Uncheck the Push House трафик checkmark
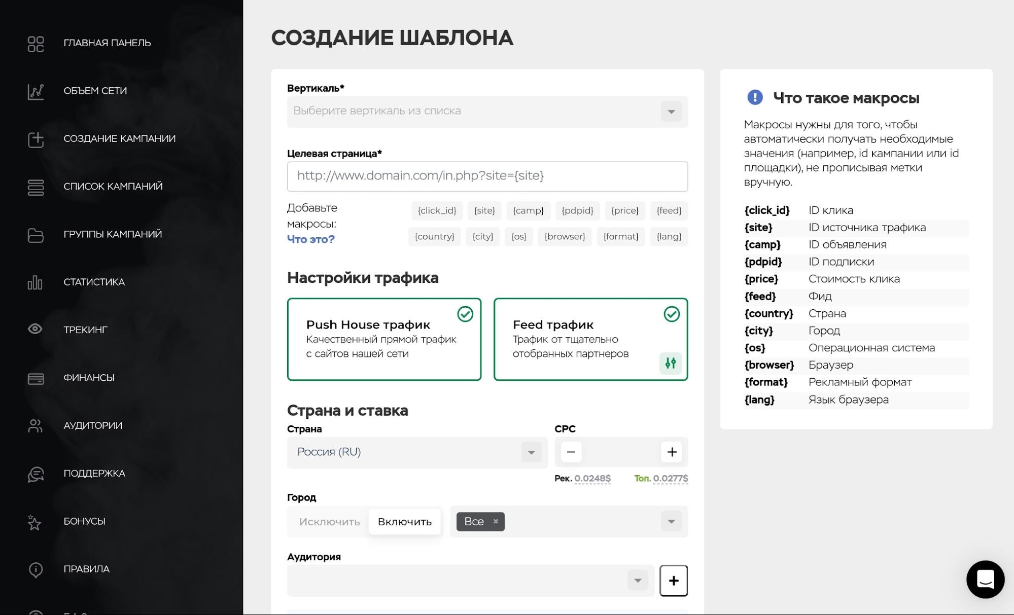1014x615 pixels. click(x=465, y=314)
